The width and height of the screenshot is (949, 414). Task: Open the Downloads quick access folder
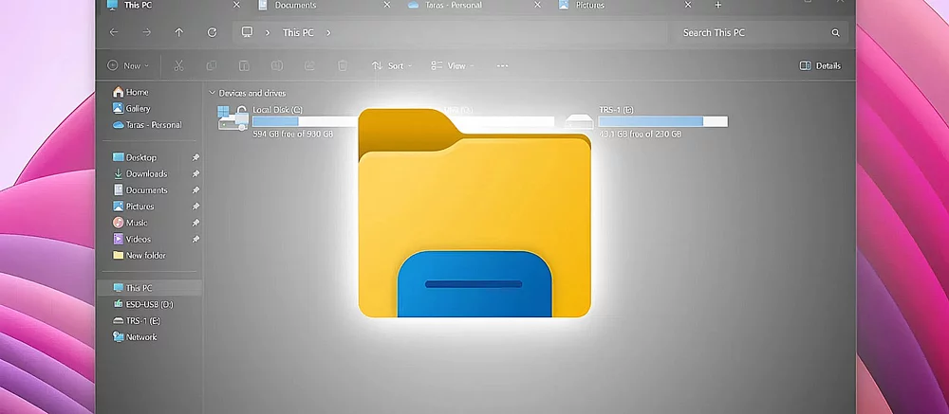point(140,173)
